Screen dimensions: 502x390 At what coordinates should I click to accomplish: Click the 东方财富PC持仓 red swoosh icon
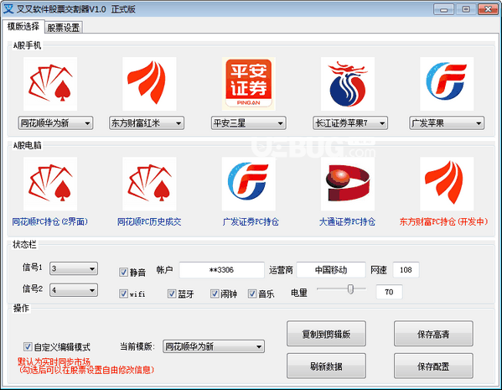447,184
